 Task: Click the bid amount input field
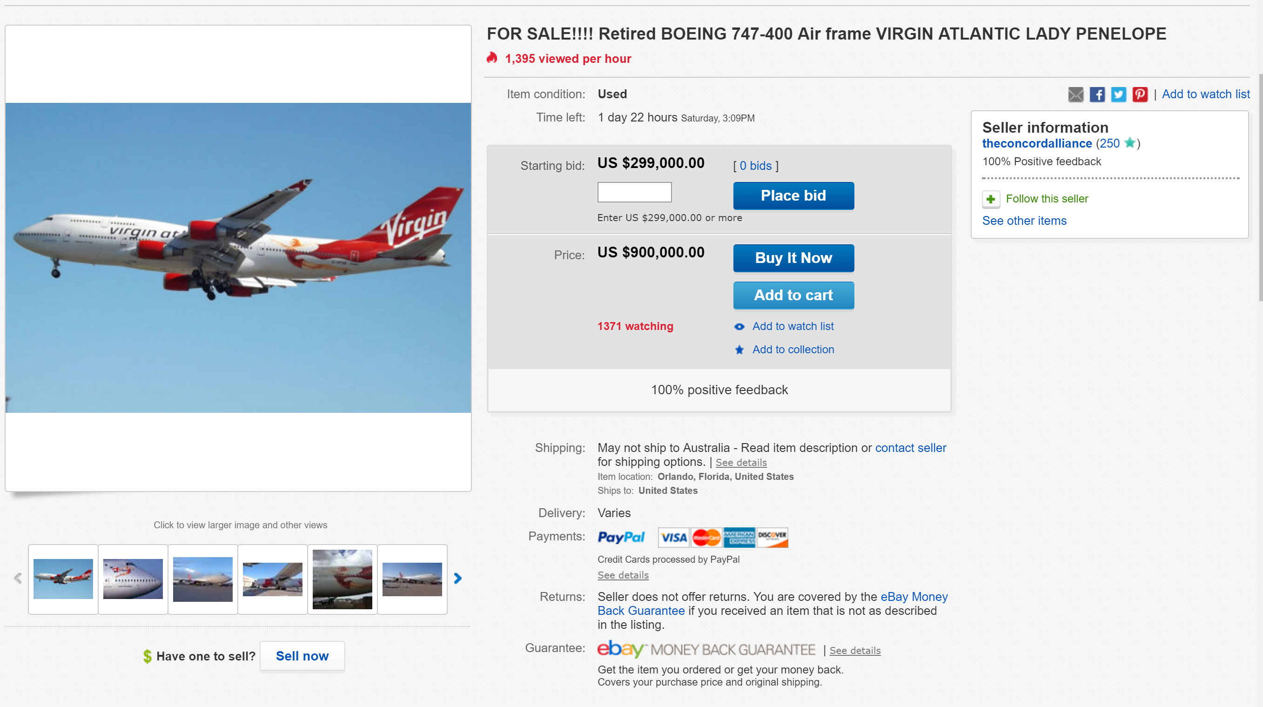pos(634,192)
